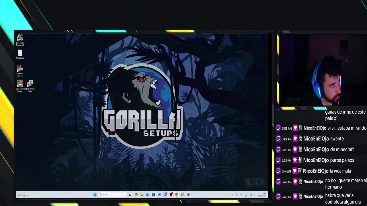Click the microphone tray icon
The height and width of the screenshot is (206, 367).
[x=241, y=195]
